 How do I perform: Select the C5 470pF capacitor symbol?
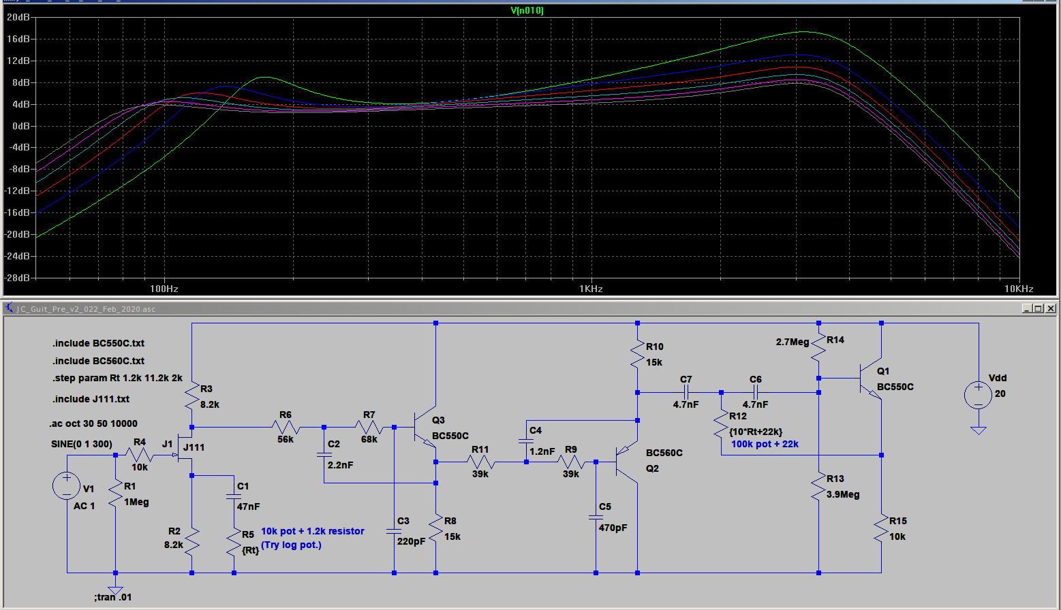tap(596, 517)
